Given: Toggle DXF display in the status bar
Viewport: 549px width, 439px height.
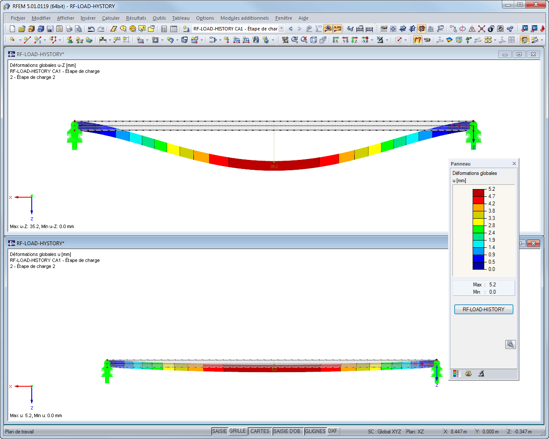Looking at the screenshot, I should coord(333,431).
